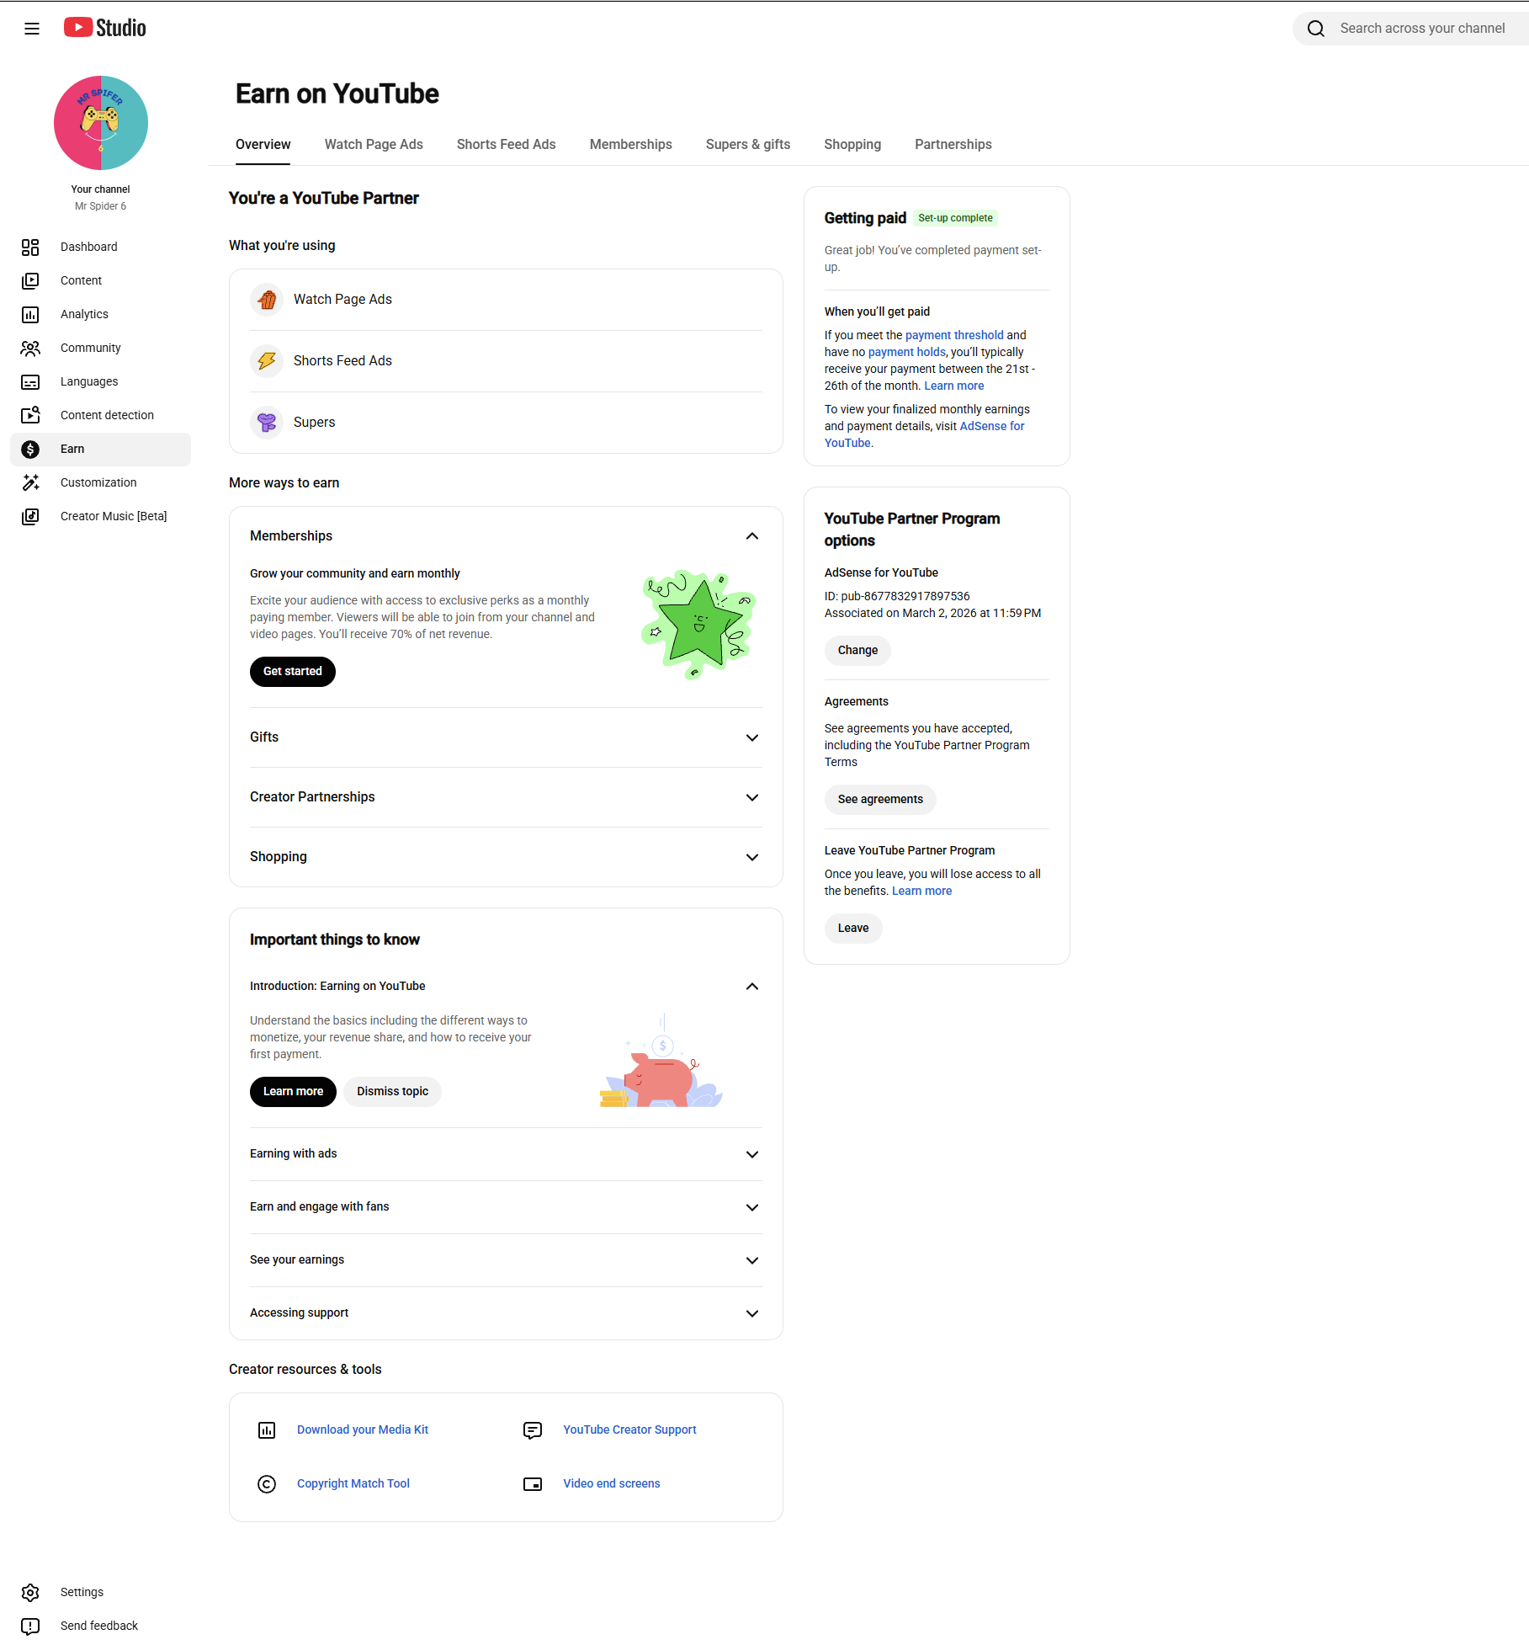Open YouTube Creator Support link
Screen dimensions: 1529x1645
coord(630,1430)
